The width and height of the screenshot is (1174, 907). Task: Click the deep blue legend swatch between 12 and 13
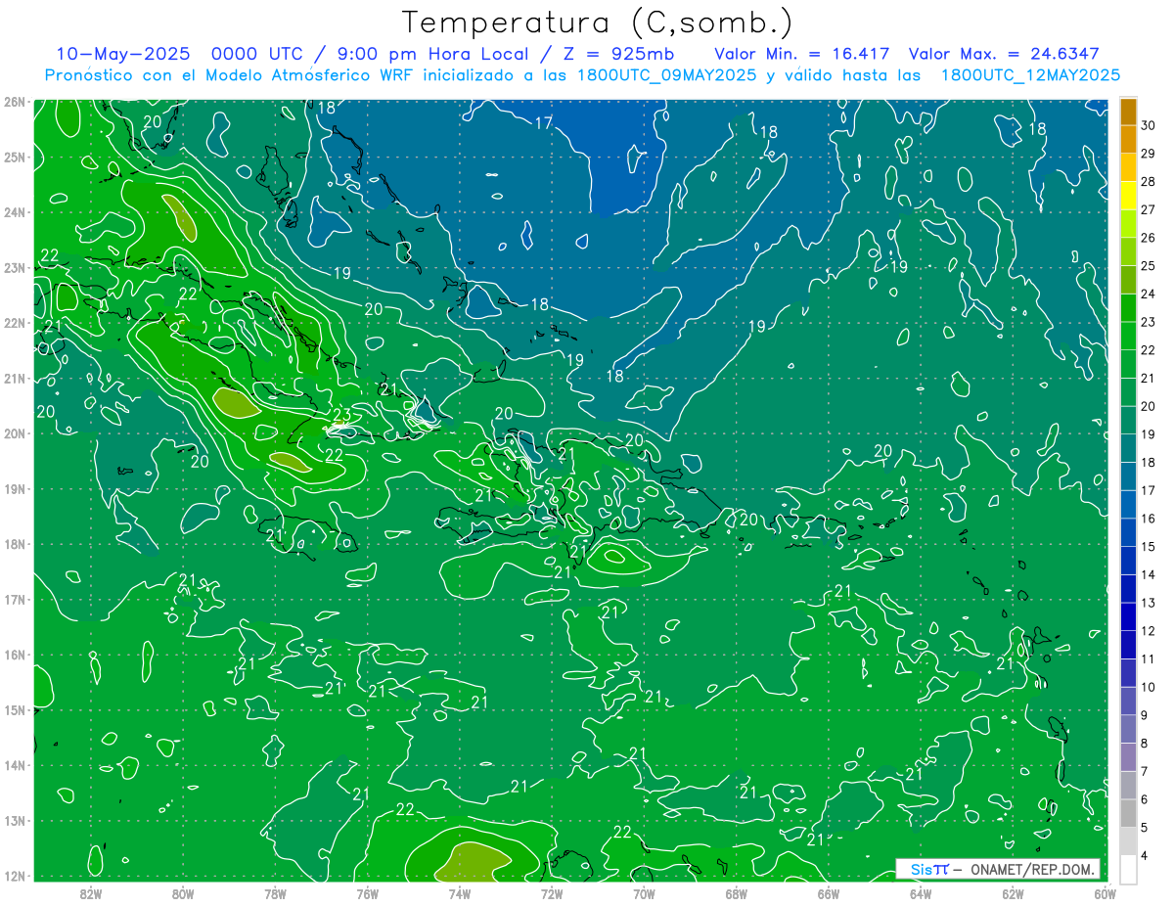1128,616
